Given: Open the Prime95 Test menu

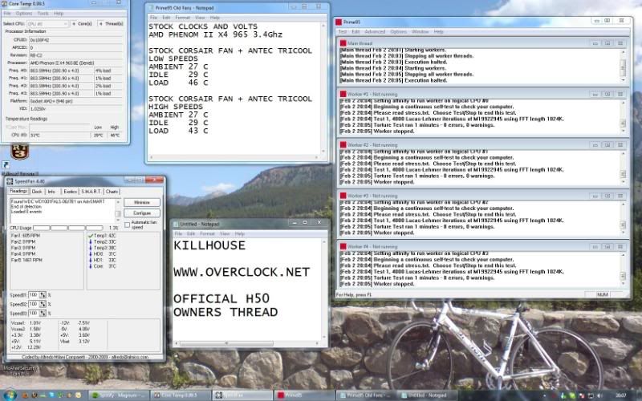Looking at the screenshot, I should click(343, 31).
